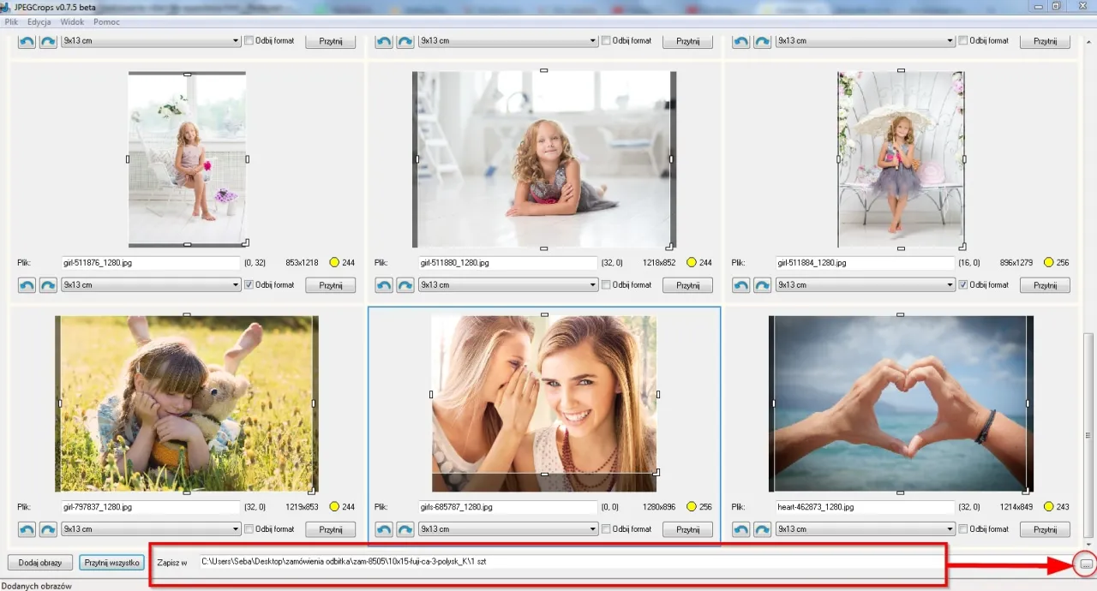This screenshot has width=1097, height=591.
Task: Rotate girl-511876_1280.jpg left with counterclockwise arrow
Action: tap(27, 285)
